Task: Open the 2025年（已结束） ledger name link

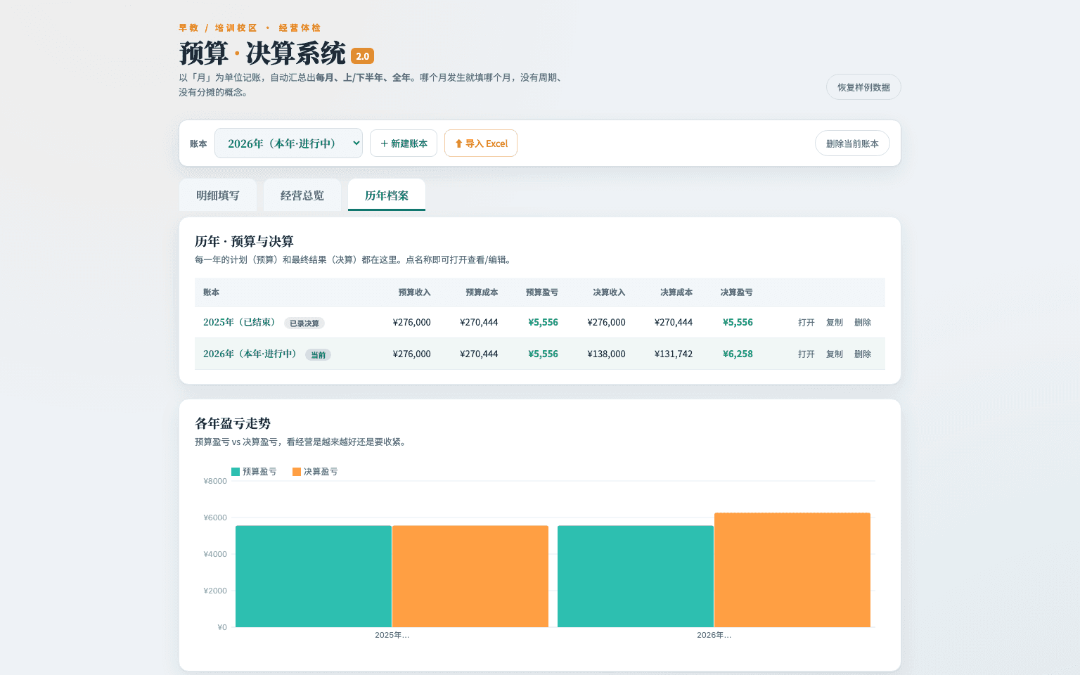Action: pyautogui.click(x=239, y=322)
